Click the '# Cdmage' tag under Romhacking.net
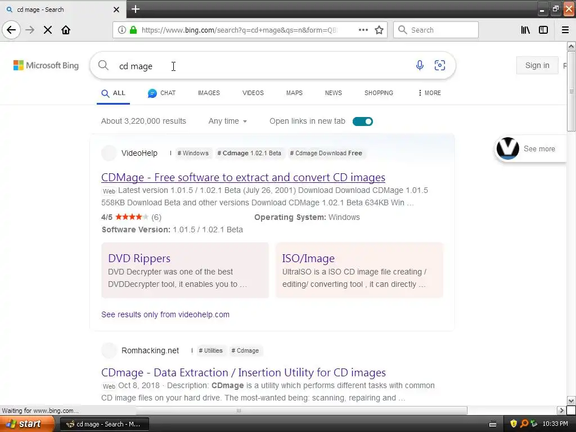Screen dimensions: 576x432 245,350
